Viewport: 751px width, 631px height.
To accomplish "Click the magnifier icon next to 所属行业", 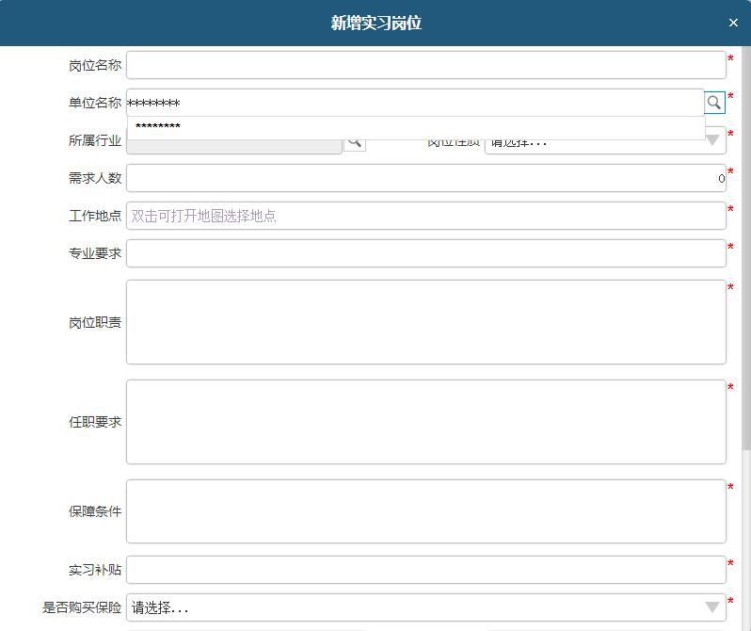I will point(354,141).
